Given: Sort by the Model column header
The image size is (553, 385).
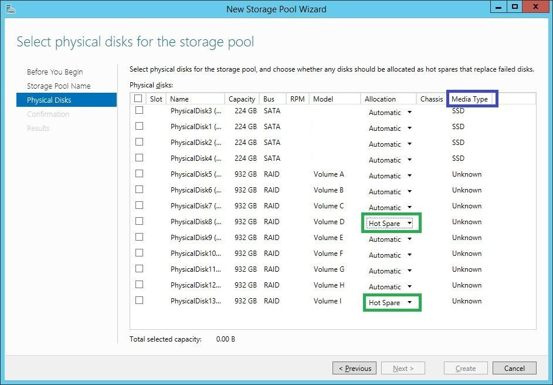Looking at the screenshot, I should [x=335, y=99].
